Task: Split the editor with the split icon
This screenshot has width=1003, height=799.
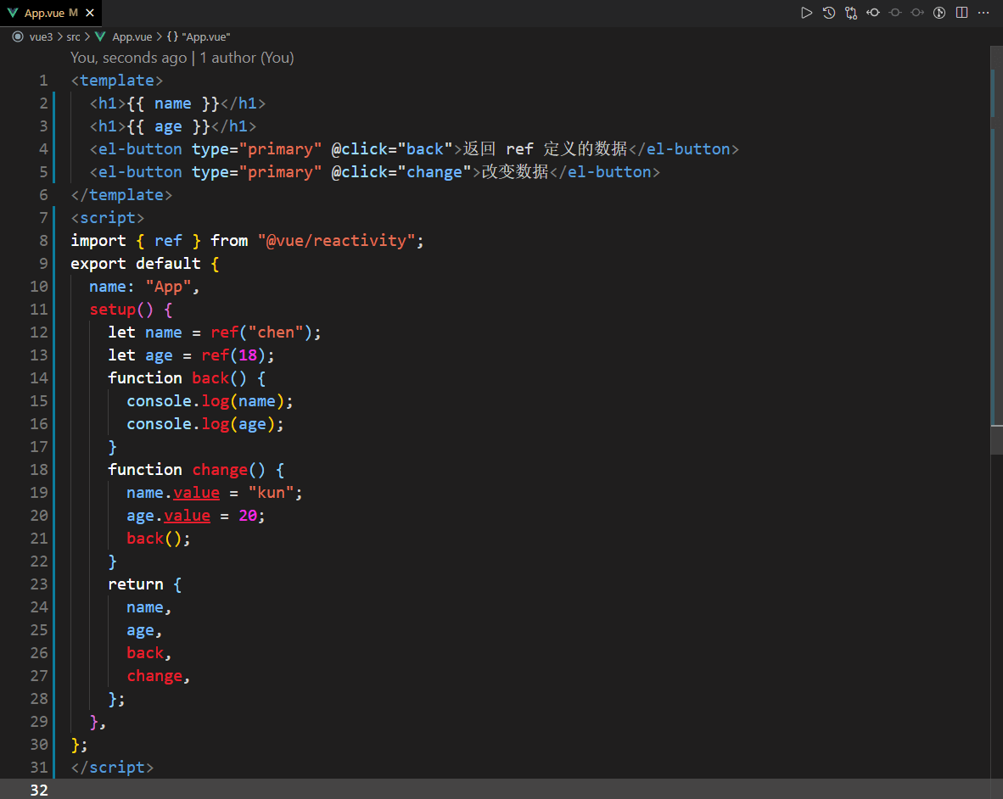Action: point(961,13)
